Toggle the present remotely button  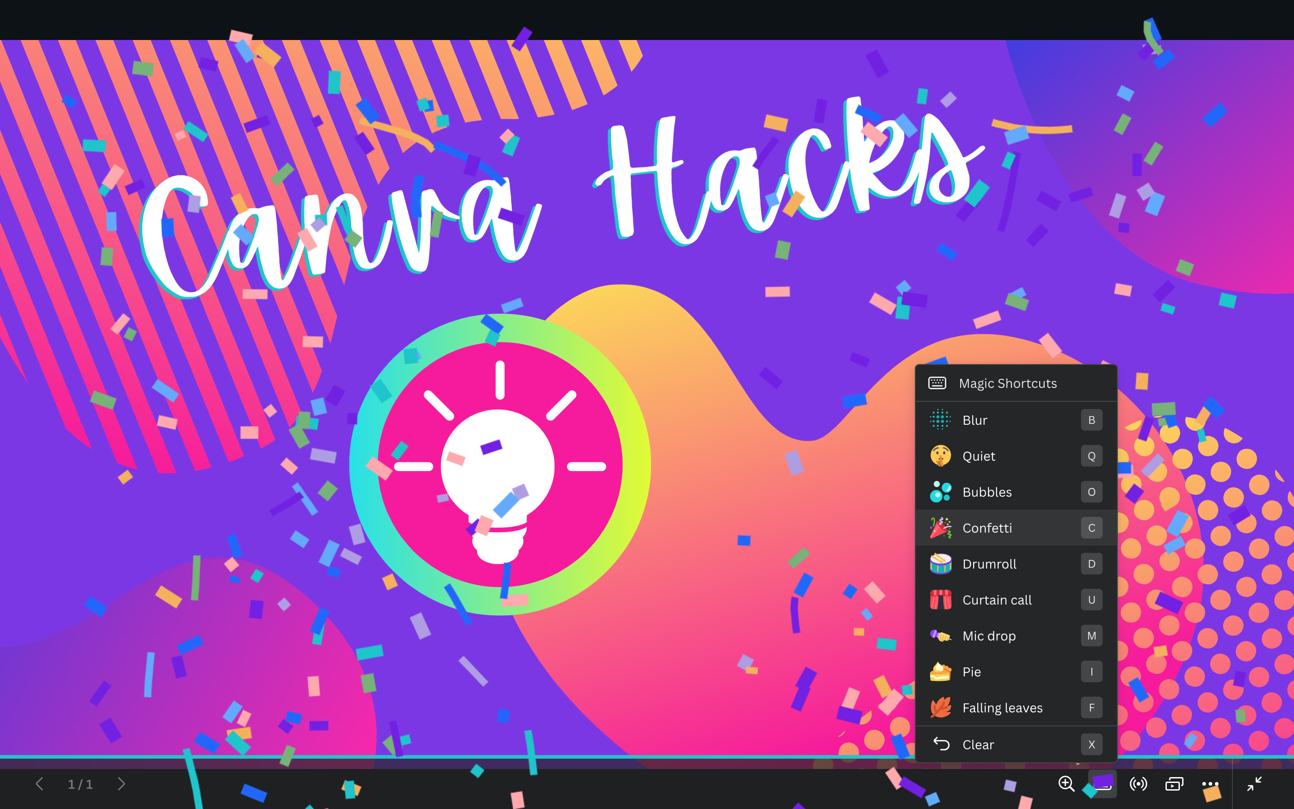coord(1138,784)
